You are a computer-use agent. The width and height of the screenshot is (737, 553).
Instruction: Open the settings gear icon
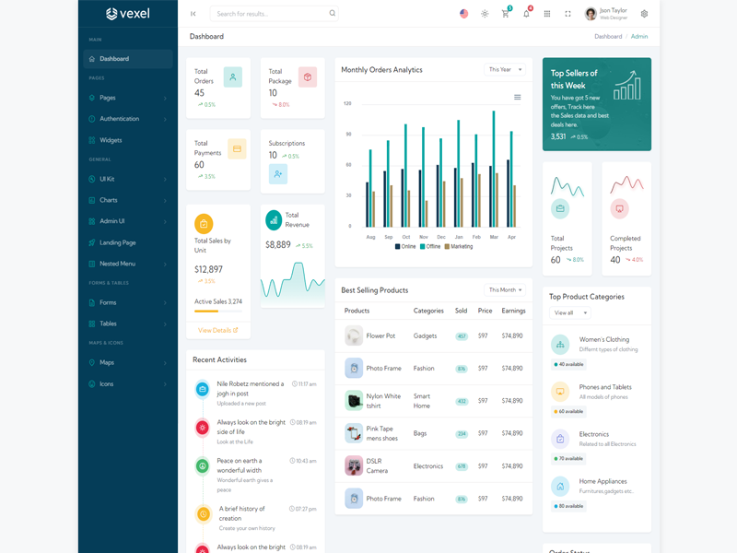click(644, 14)
